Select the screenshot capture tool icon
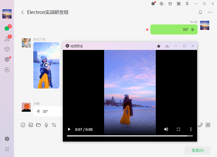This screenshot has width=217, height=157. pos(54,125)
